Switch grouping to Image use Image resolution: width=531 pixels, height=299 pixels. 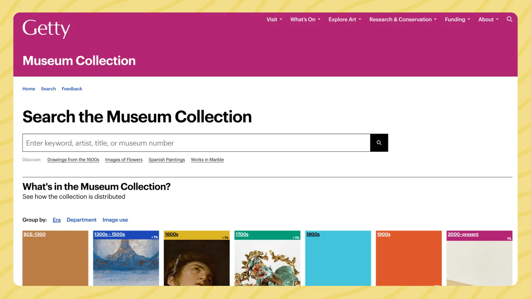coord(115,220)
